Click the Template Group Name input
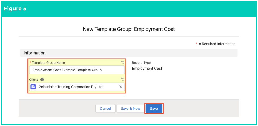This screenshot has width=258, height=126. (77, 70)
